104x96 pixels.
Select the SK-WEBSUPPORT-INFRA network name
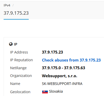[62, 84]
